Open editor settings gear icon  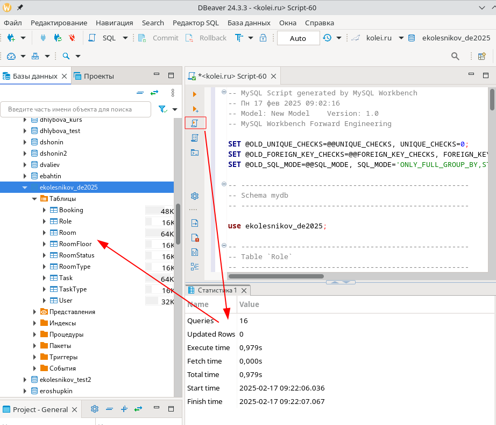pyautogui.click(x=195, y=196)
